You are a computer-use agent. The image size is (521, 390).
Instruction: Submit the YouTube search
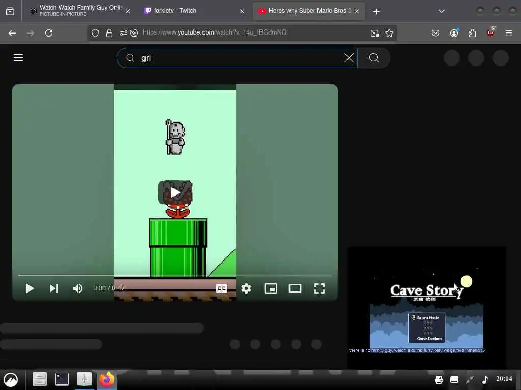[374, 58]
